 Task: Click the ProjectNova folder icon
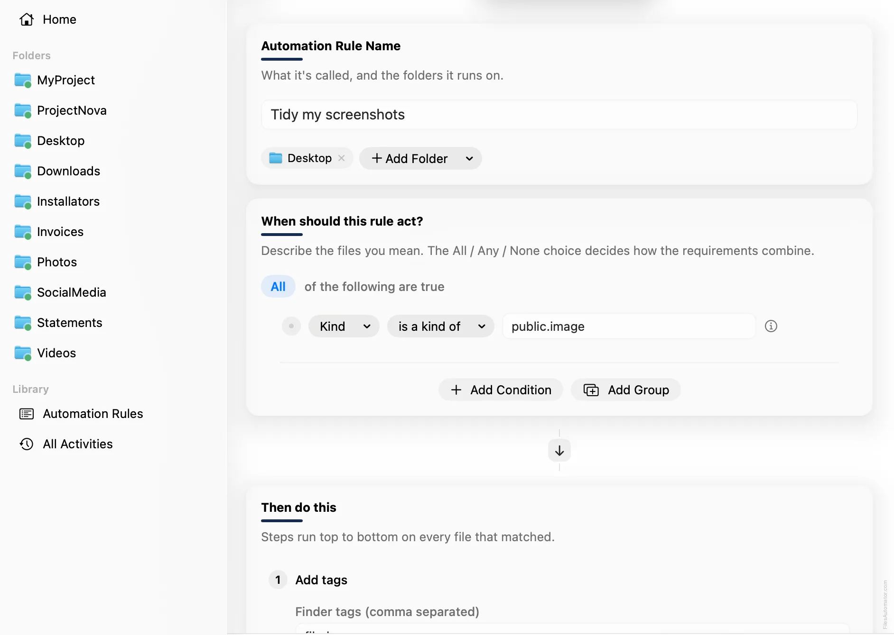[x=23, y=110]
